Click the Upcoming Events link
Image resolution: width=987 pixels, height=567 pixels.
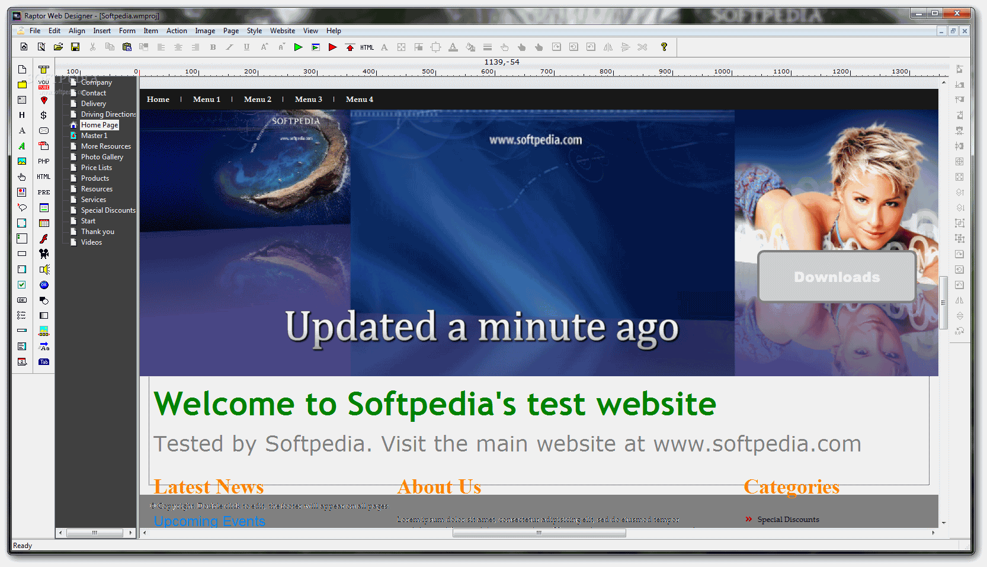click(x=210, y=521)
